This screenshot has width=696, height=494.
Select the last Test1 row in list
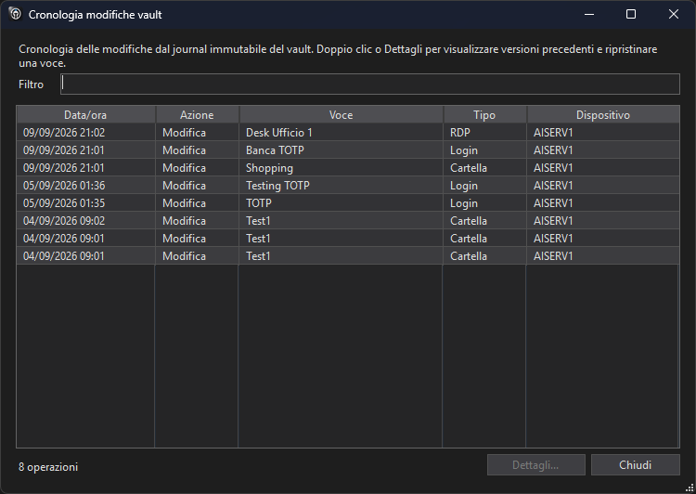tap(348, 256)
